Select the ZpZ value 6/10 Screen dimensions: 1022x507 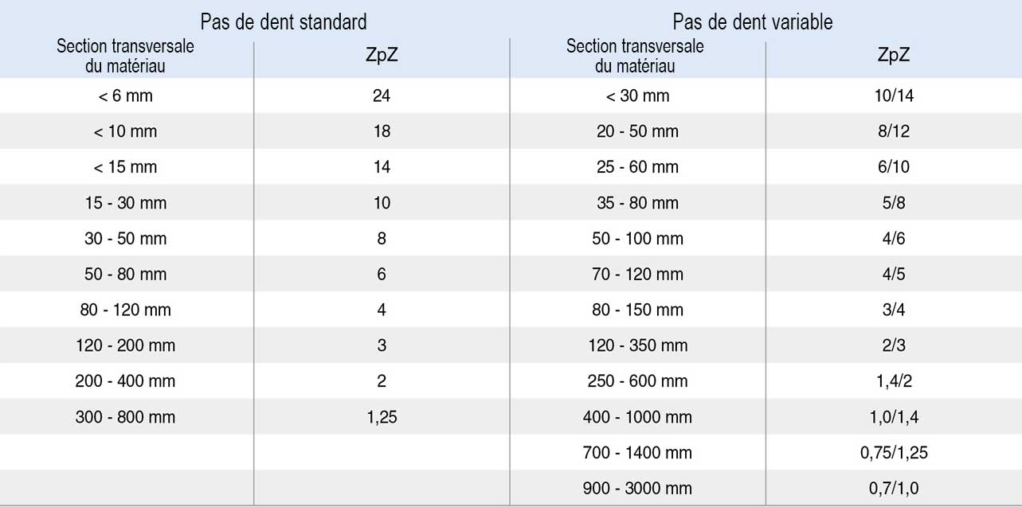894,167
